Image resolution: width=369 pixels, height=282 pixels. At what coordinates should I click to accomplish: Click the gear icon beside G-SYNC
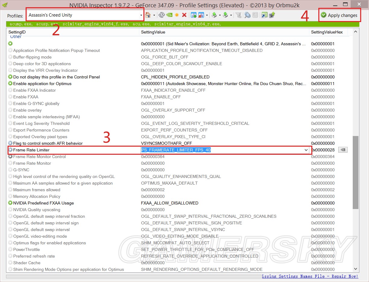pyautogui.click(x=10, y=170)
